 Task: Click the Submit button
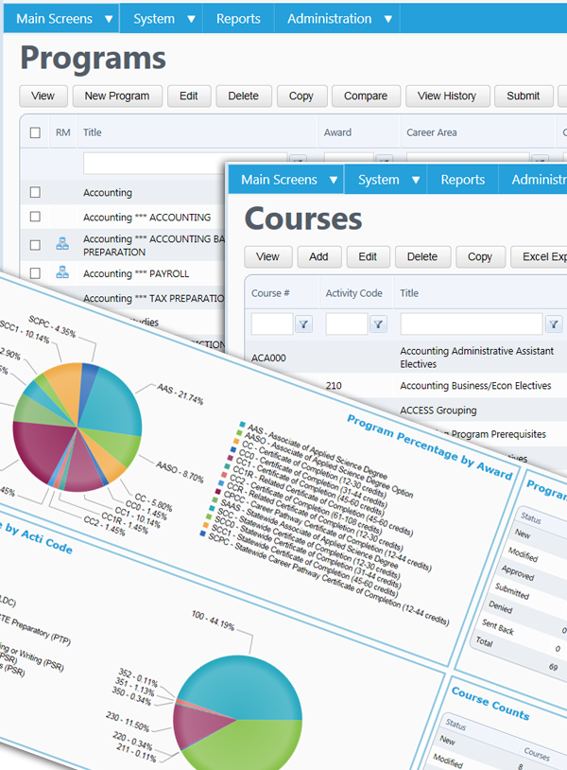coord(524,96)
